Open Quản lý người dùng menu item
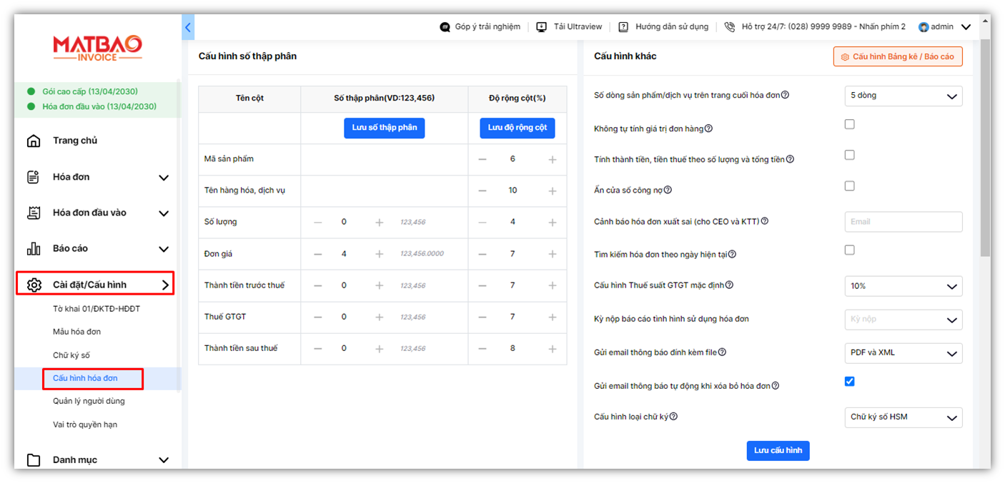The width and height of the screenshot is (1005, 483). coord(89,401)
